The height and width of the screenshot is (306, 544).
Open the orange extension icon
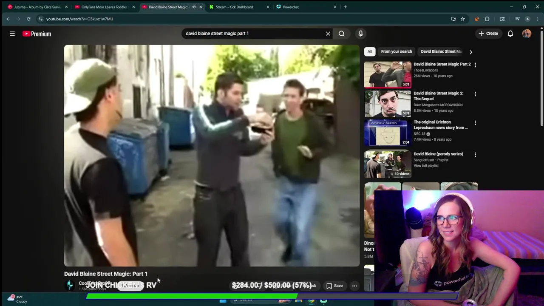(x=476, y=19)
